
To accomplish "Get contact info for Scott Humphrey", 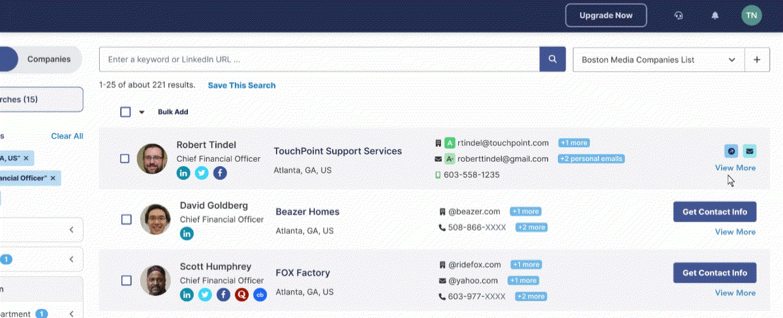I will 714,273.
